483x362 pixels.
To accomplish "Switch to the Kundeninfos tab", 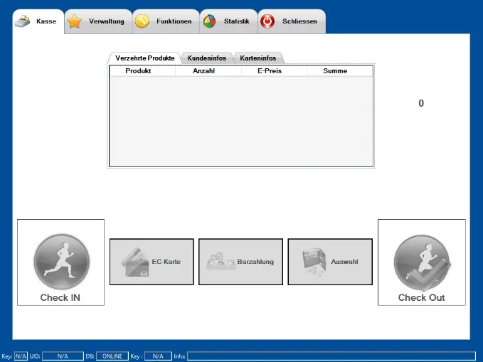I will pos(206,58).
